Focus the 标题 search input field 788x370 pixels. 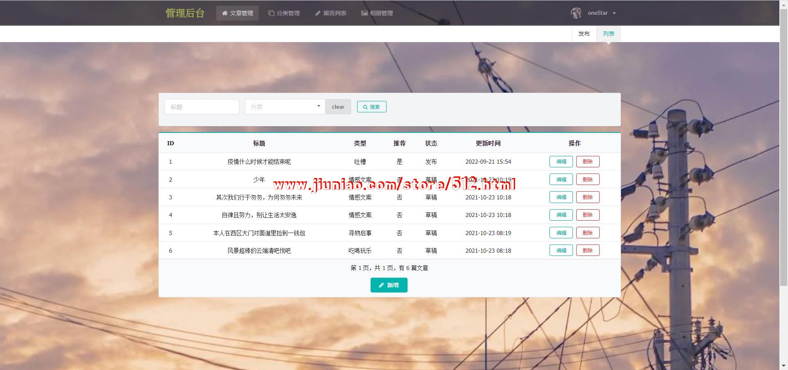(202, 107)
